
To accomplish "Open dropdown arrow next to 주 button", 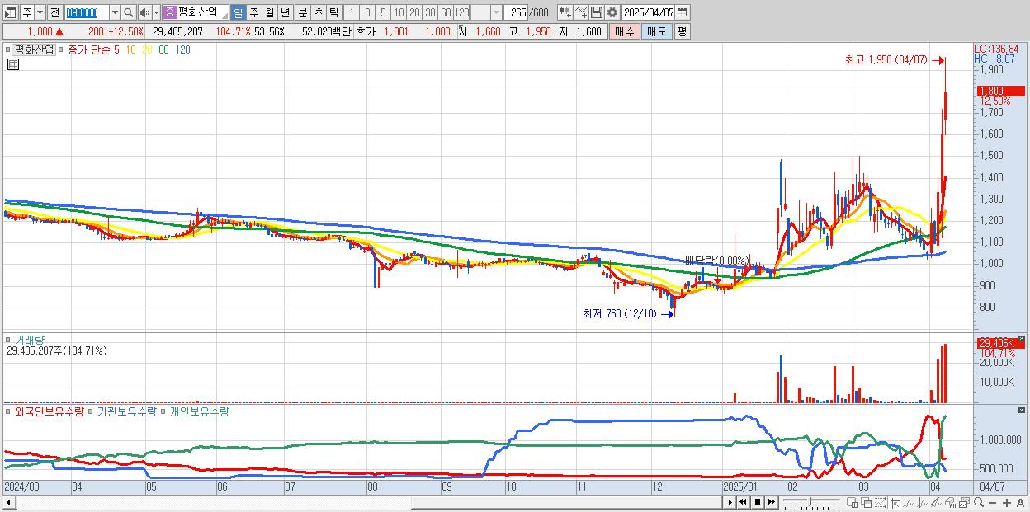I will tap(40, 12).
